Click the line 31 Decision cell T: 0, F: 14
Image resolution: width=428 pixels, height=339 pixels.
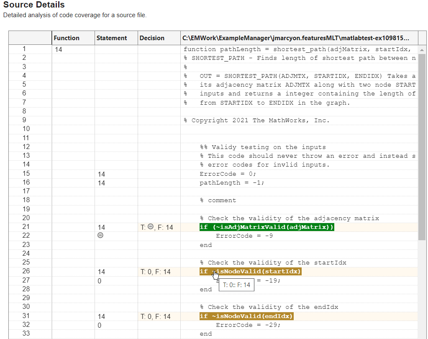(156, 316)
